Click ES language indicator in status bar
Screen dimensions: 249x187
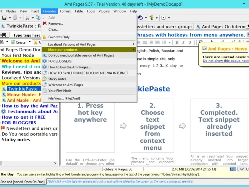[232, 169]
